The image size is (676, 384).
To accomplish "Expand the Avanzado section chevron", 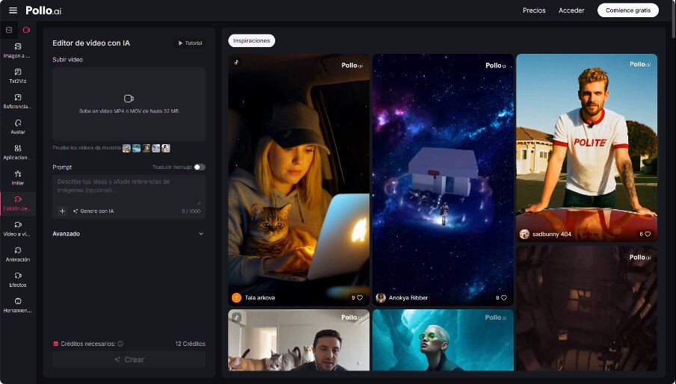I will click(200, 234).
